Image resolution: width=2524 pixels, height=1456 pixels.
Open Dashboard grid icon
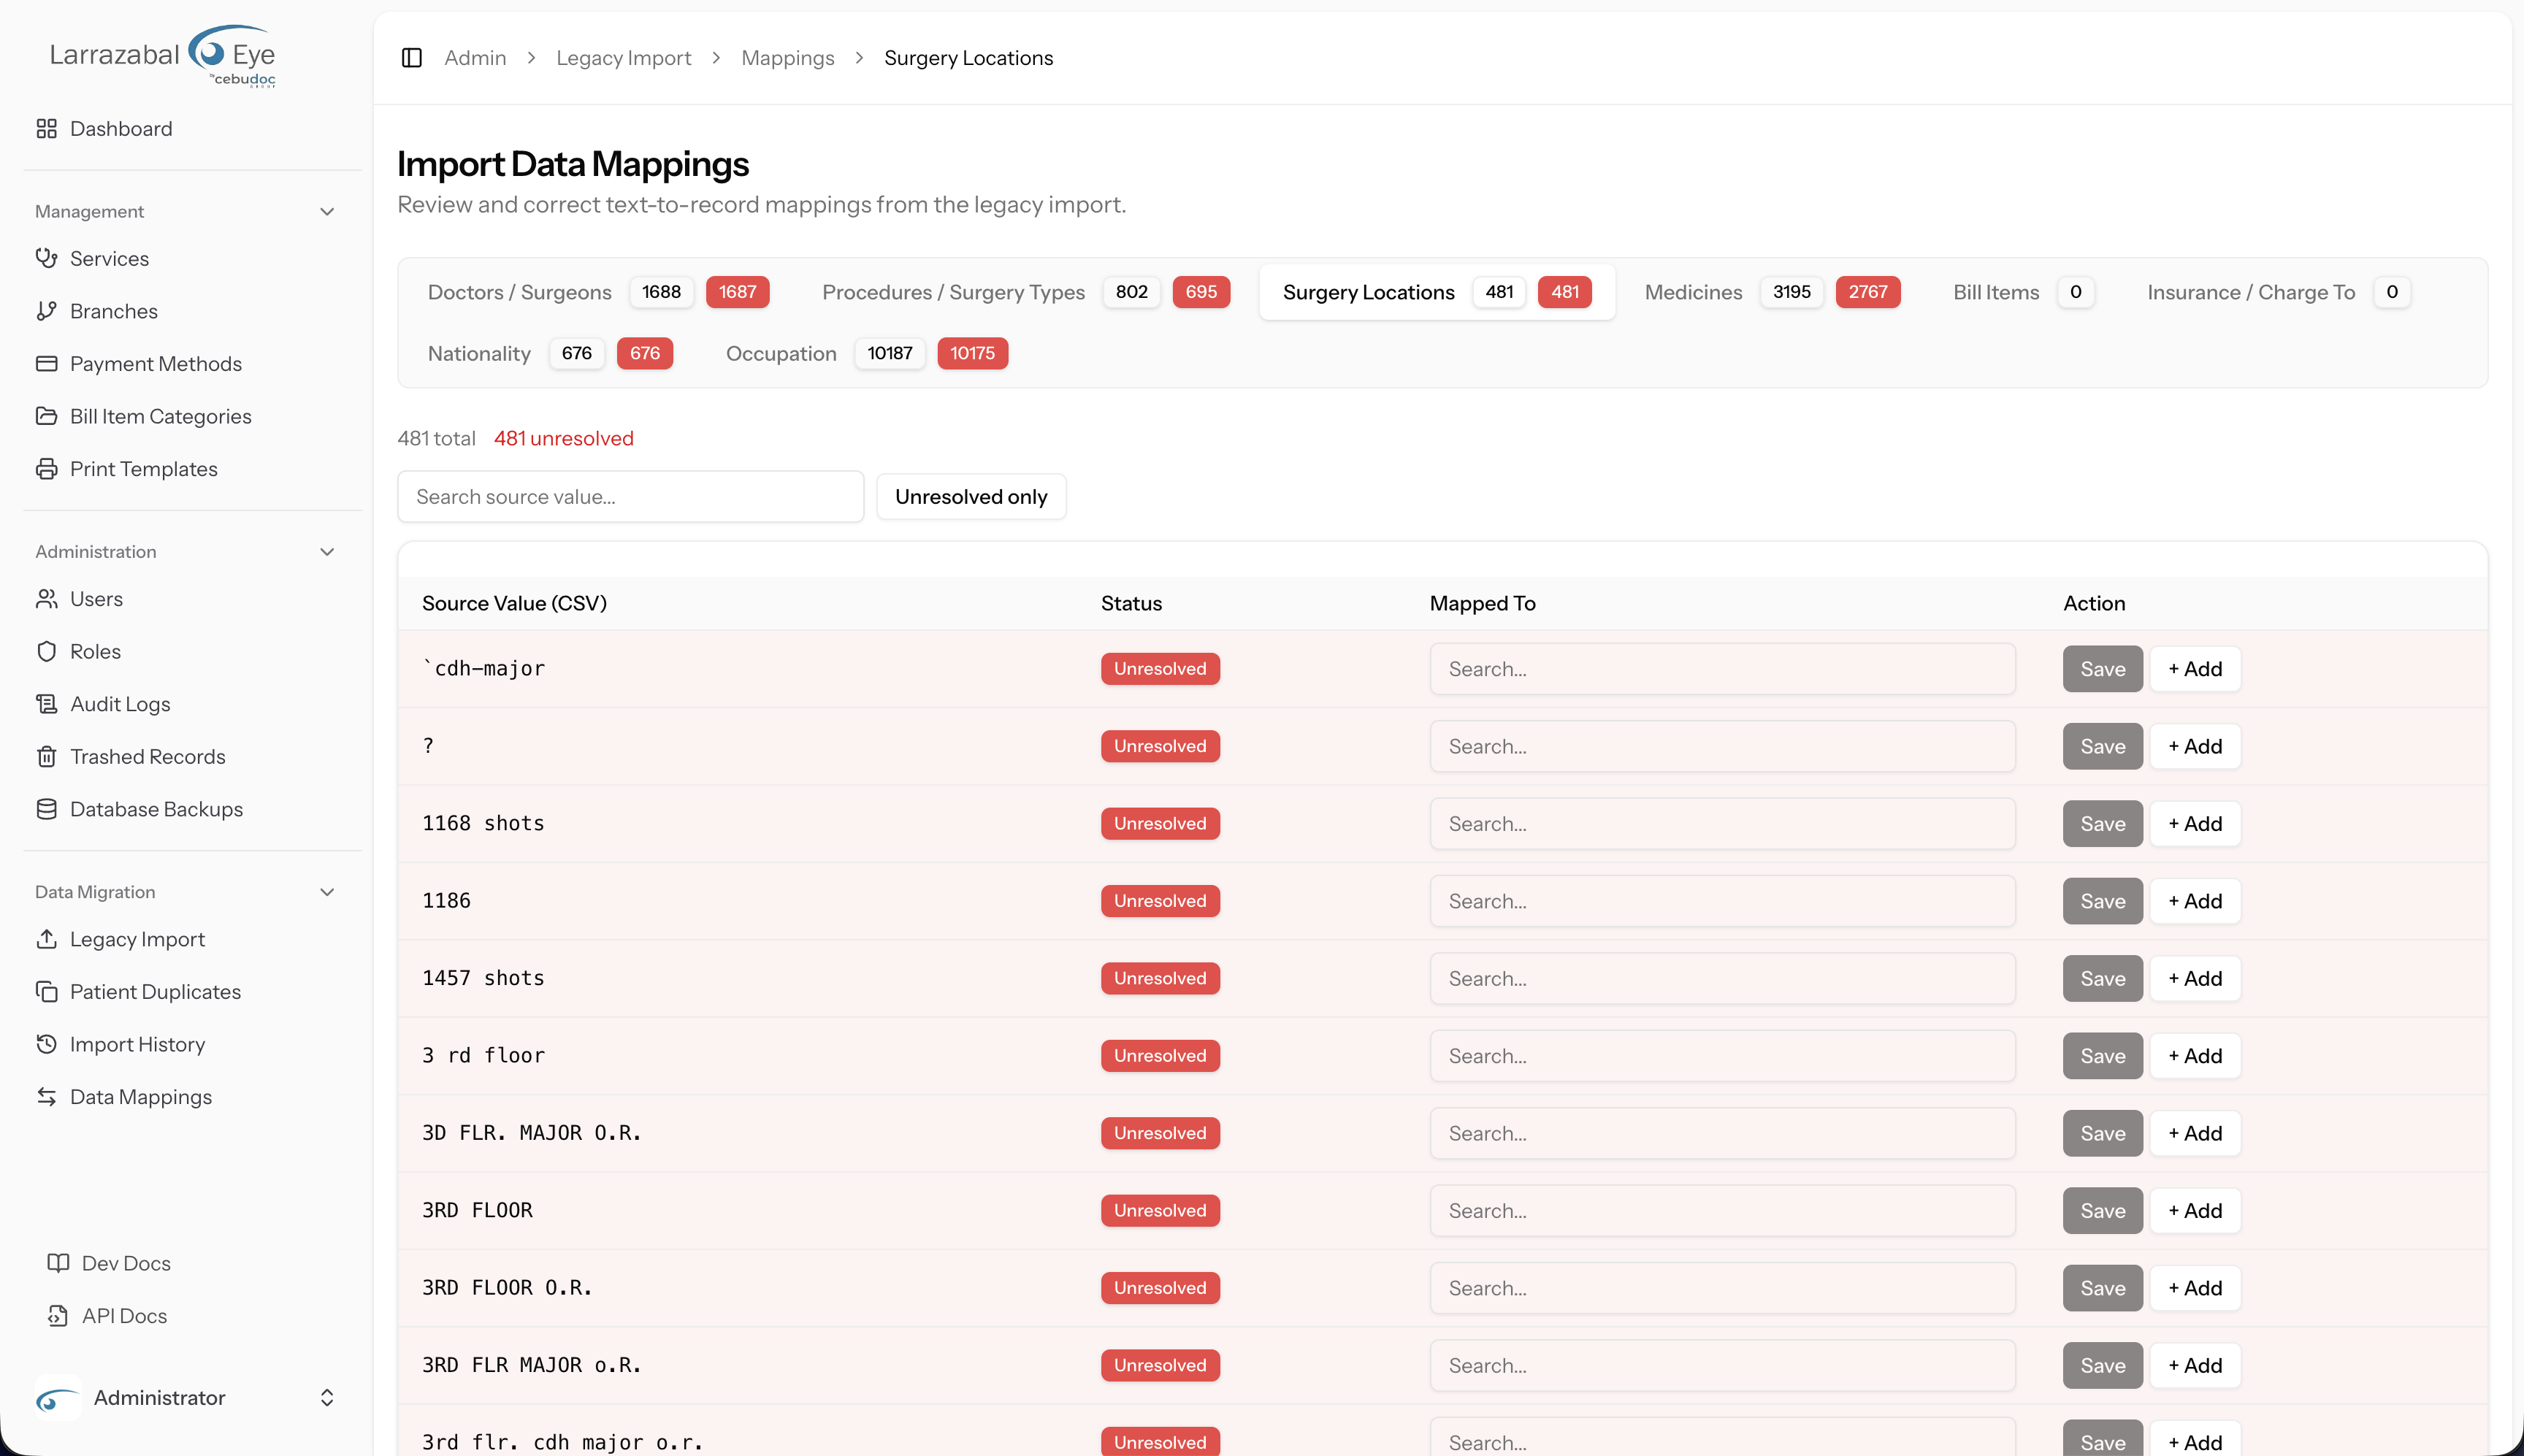[46, 129]
